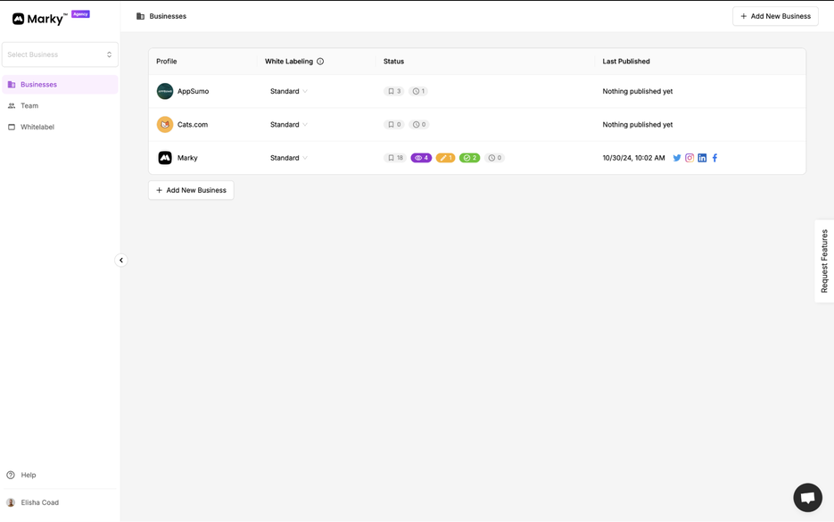Open the Select Business dropdown
The image size is (834, 522).
click(60, 54)
